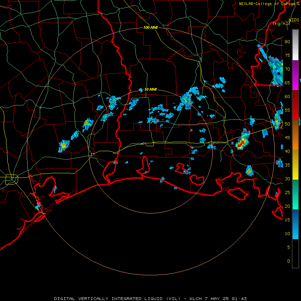Click the 100 NMI range ring label
Screen dimensions: 301x301
click(150, 27)
